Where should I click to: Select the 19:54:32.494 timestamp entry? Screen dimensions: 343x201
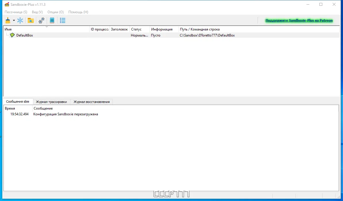[20, 114]
